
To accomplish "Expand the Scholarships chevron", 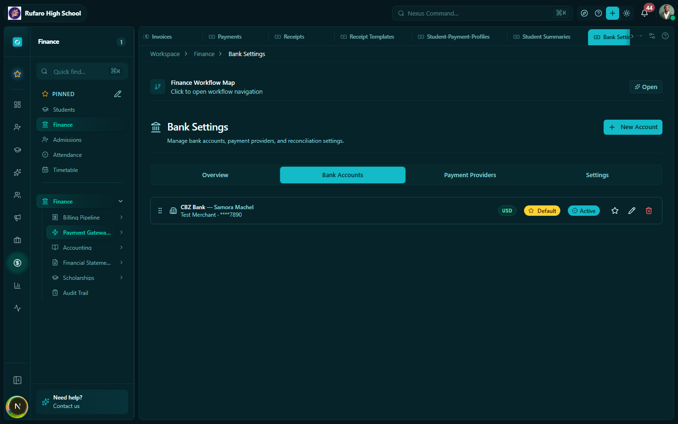I will pos(121,277).
